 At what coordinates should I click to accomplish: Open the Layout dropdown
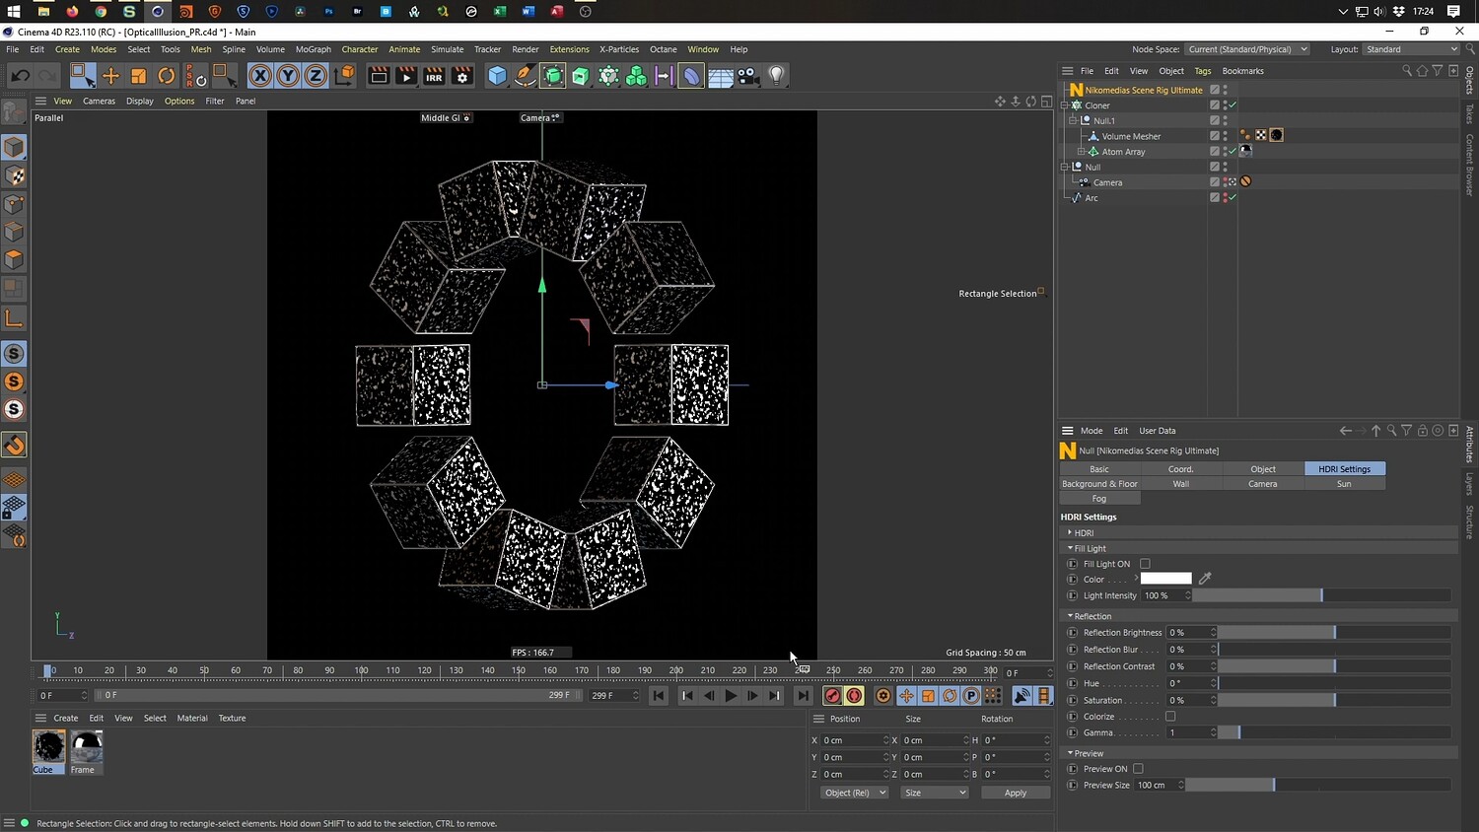(x=1411, y=49)
